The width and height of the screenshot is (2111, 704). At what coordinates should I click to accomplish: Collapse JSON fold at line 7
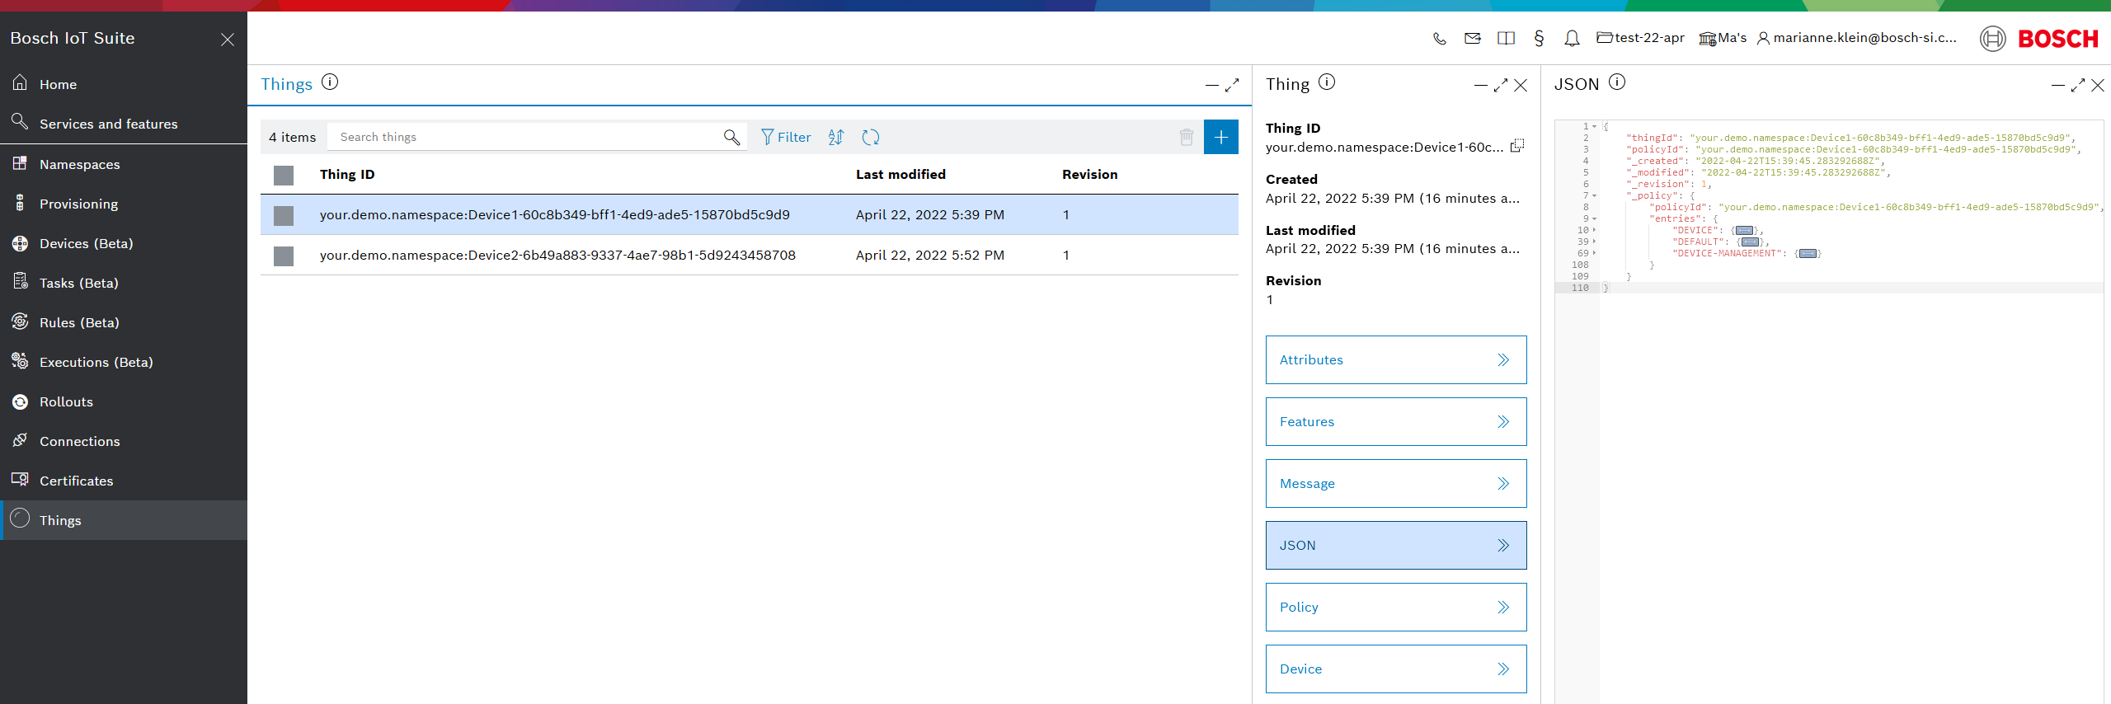point(1595,196)
